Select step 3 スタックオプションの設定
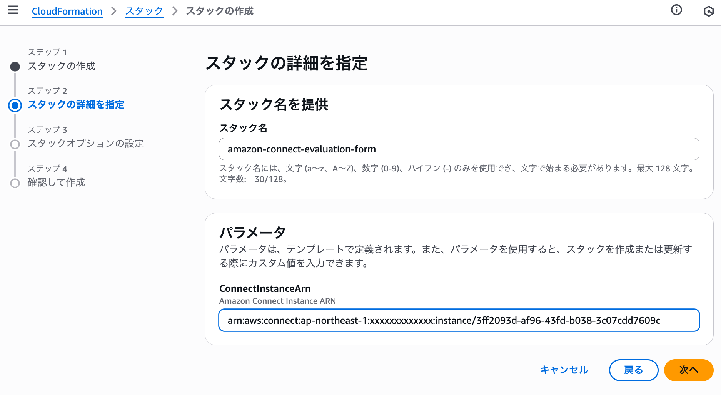Screen dimensions: 721x395 86,144
